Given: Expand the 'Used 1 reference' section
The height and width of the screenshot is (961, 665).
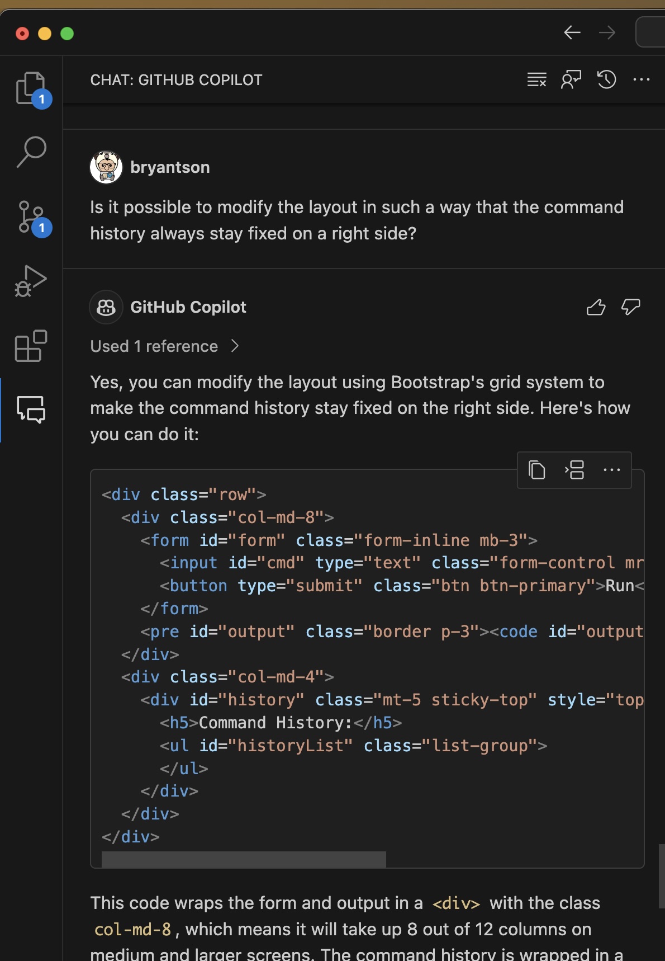Looking at the screenshot, I should pos(165,346).
